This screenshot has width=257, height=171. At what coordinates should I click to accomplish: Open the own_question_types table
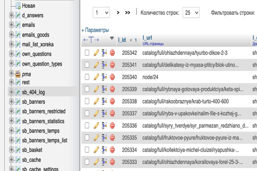point(42,64)
